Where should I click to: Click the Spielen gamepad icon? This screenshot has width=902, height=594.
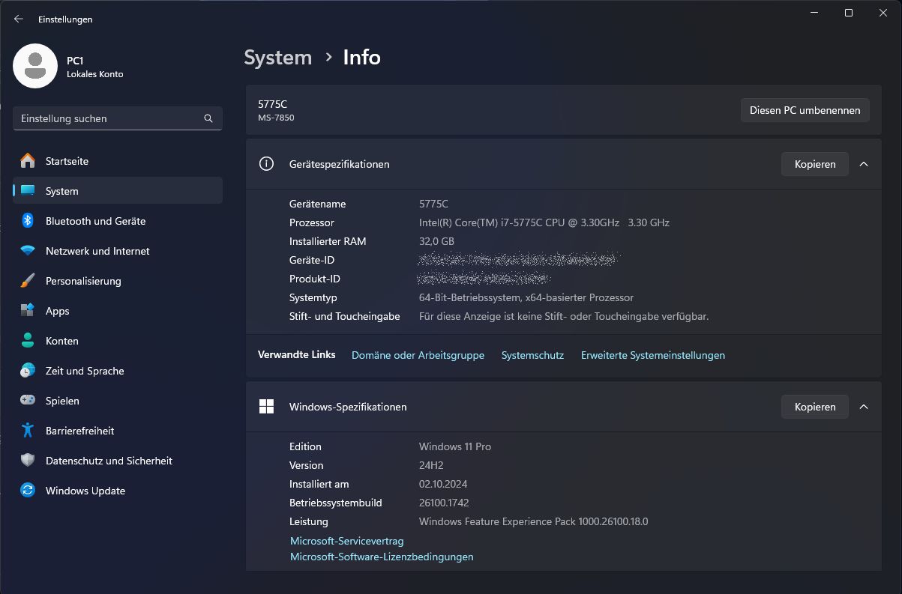click(x=28, y=401)
